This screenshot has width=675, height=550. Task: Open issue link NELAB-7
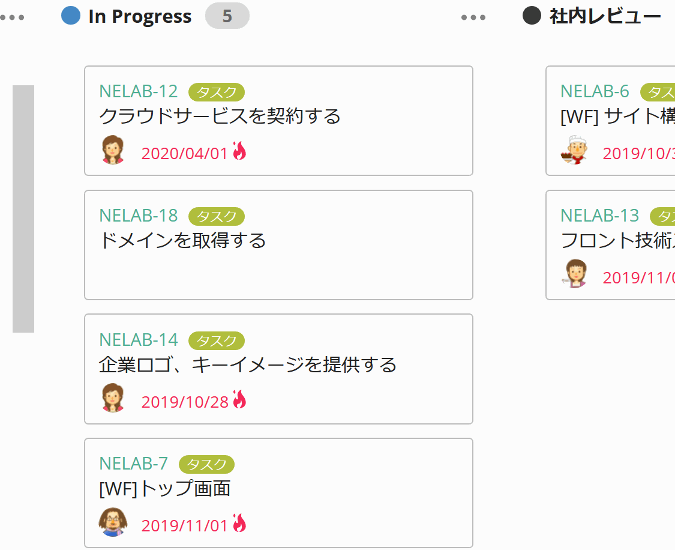[x=133, y=464]
